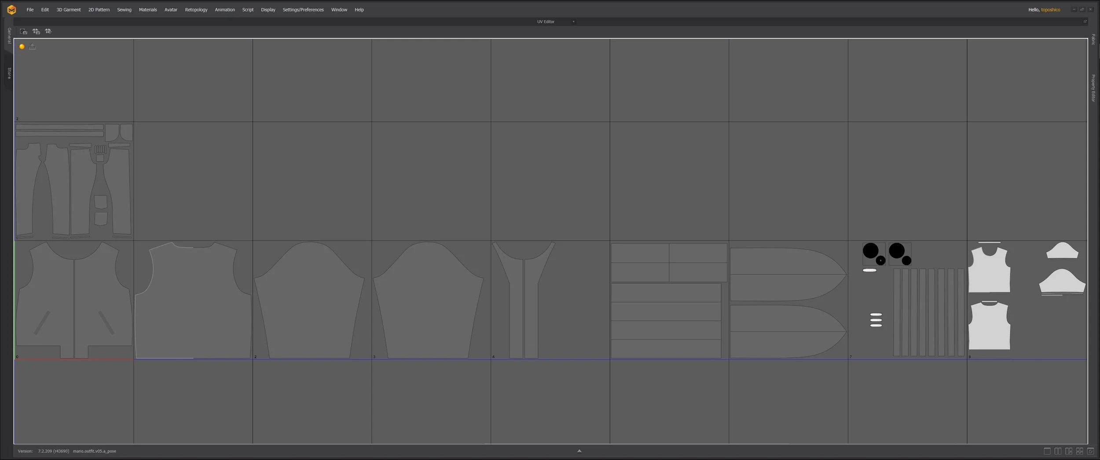The image size is (1100, 460).
Task: Select the upper bullet-shaped pattern piece
Action: click(788, 275)
